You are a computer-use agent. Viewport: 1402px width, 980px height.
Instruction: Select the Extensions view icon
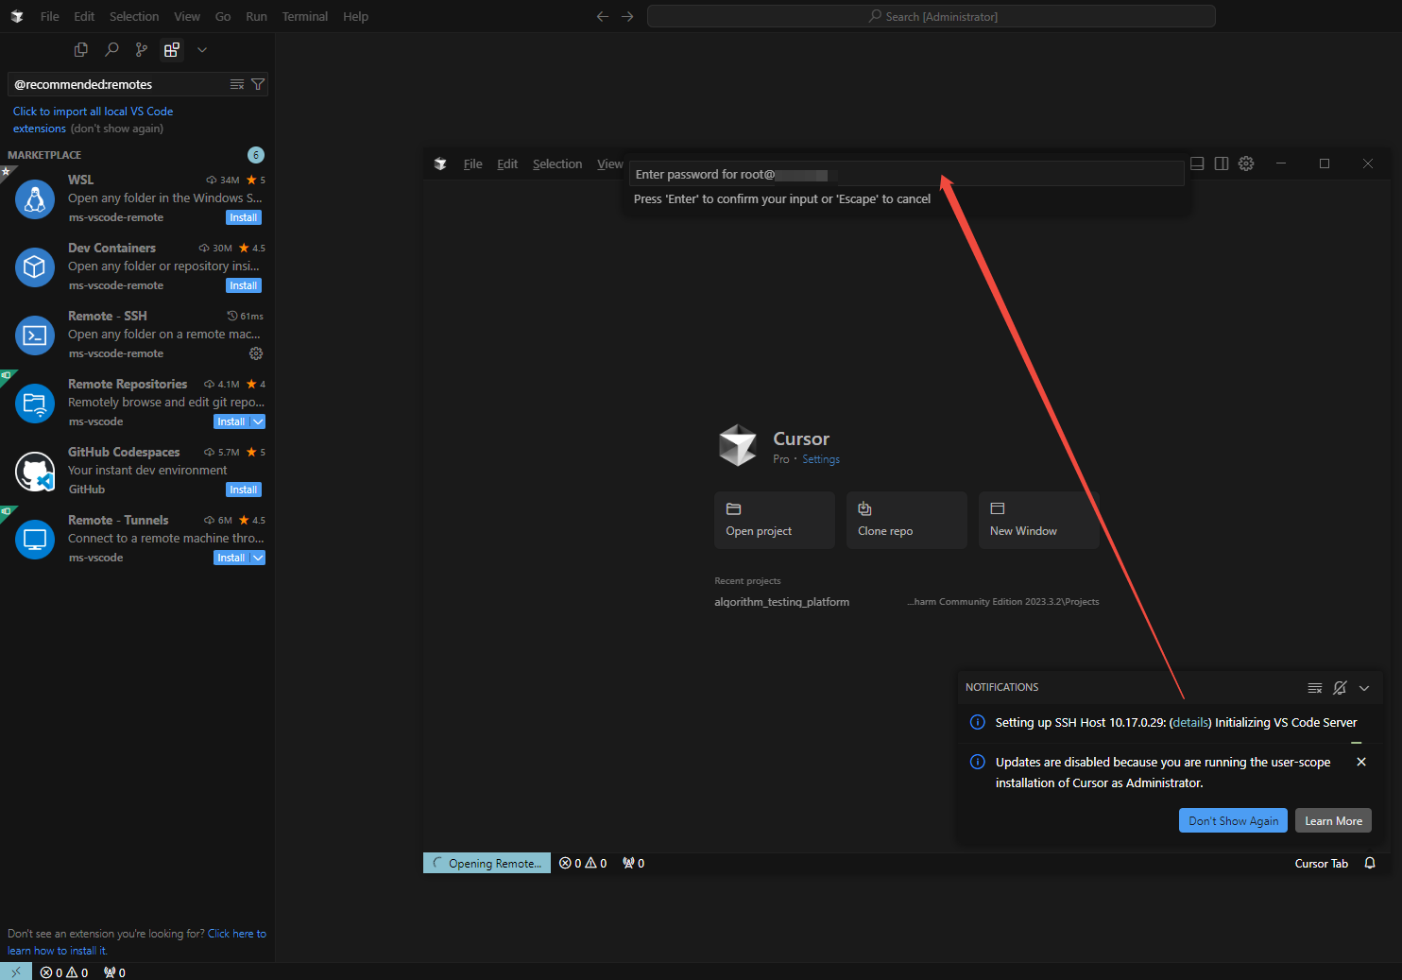tap(172, 49)
